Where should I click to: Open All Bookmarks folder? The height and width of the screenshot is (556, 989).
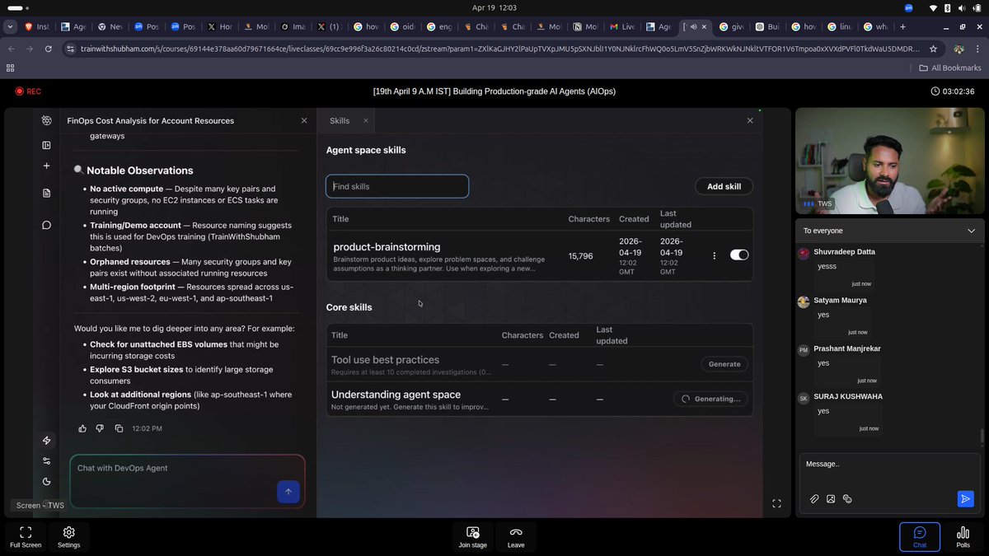(x=949, y=68)
